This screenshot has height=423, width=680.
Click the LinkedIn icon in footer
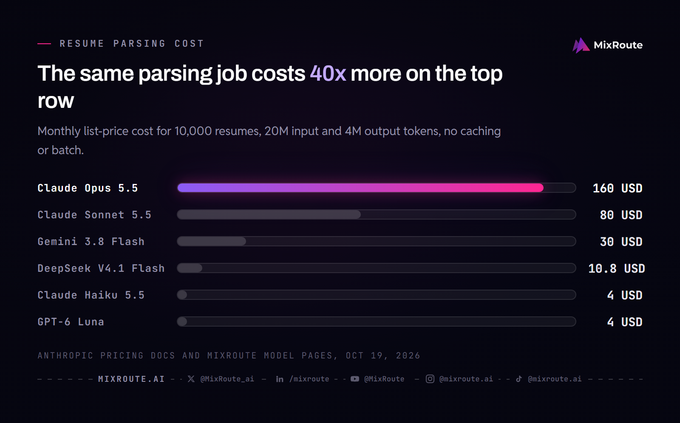pyautogui.click(x=280, y=379)
